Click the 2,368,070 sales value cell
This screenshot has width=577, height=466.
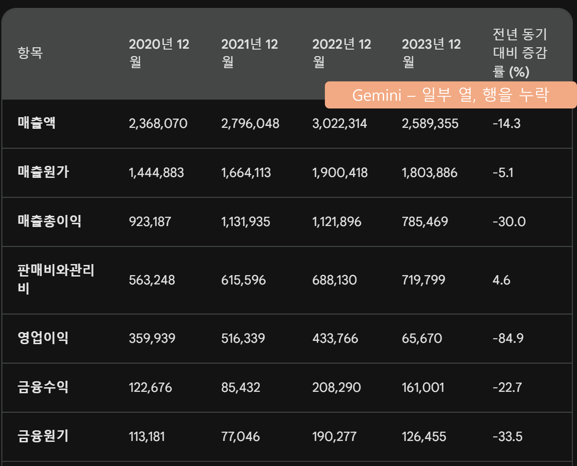[x=158, y=124]
